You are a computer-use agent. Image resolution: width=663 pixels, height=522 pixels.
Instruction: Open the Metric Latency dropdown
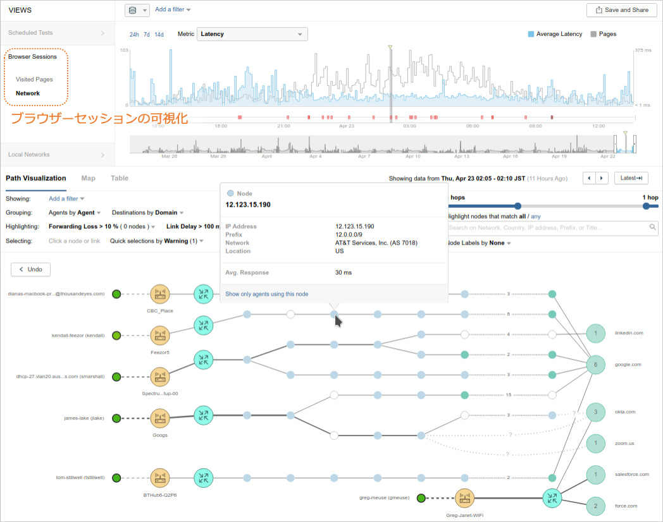(252, 34)
